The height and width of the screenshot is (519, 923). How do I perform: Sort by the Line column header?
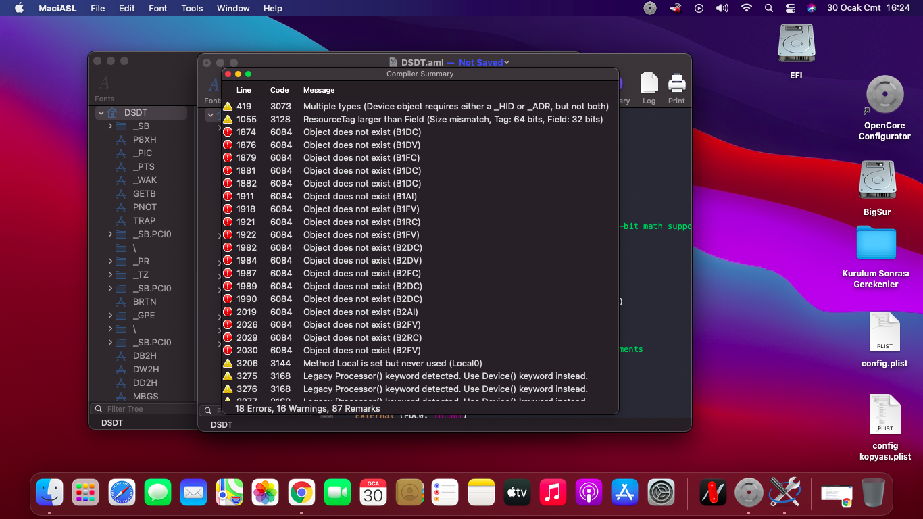click(x=244, y=90)
